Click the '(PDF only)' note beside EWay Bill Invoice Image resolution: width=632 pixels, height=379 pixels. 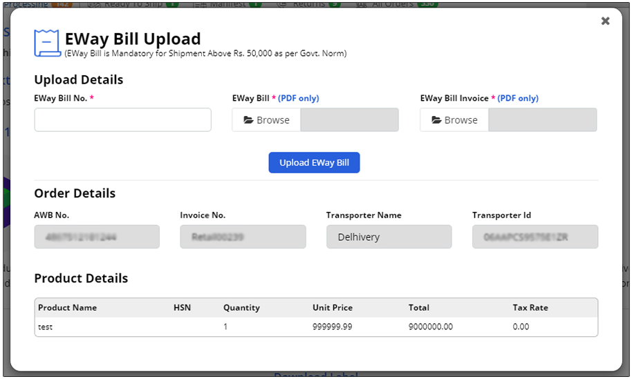click(x=518, y=98)
